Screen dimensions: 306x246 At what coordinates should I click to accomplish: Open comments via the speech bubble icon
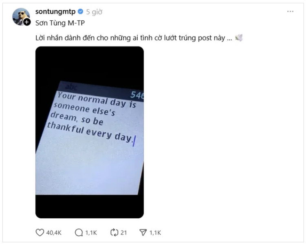pyautogui.click(x=79, y=232)
